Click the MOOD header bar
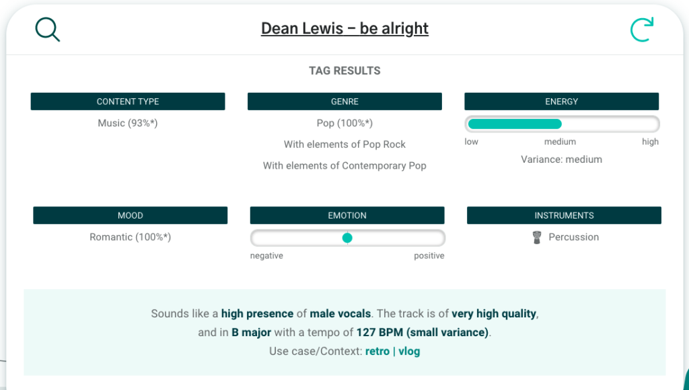This screenshot has width=689, height=390. pyautogui.click(x=130, y=215)
